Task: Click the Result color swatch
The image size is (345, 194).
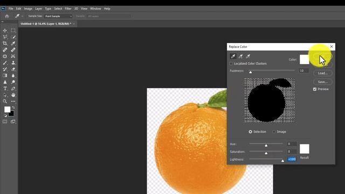Action: (x=304, y=149)
